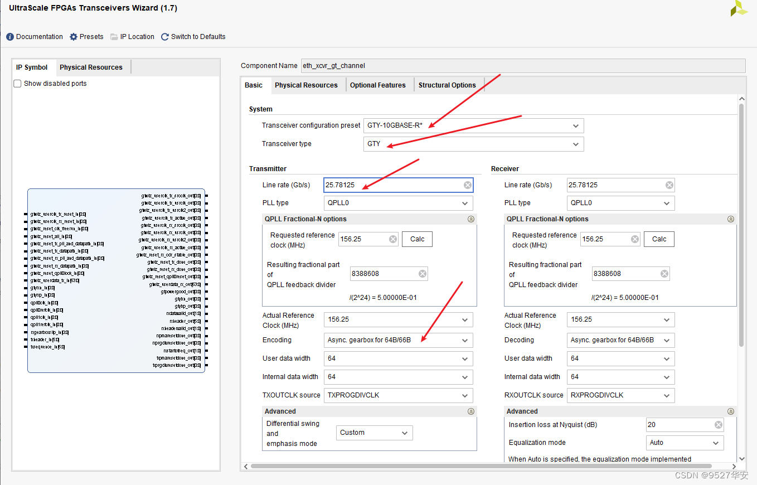Image resolution: width=757 pixels, height=485 pixels.
Task: Open Equalization mode dropdown
Action: pos(685,443)
